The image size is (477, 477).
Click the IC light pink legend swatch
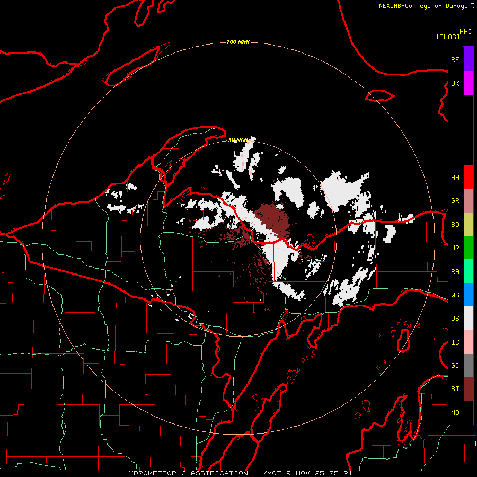click(468, 342)
